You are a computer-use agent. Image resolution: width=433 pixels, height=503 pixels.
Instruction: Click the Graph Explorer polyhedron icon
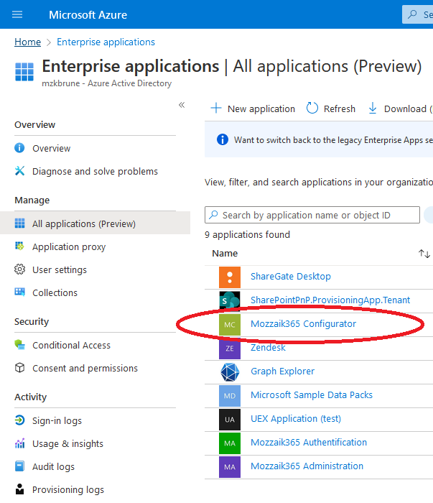click(x=230, y=372)
